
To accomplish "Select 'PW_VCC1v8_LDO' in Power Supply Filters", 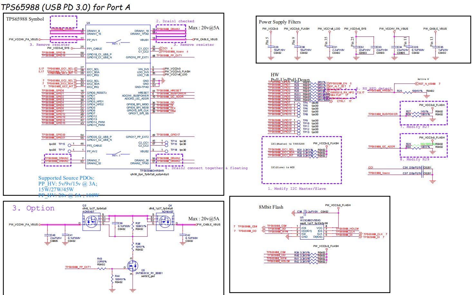I will 329,29.
